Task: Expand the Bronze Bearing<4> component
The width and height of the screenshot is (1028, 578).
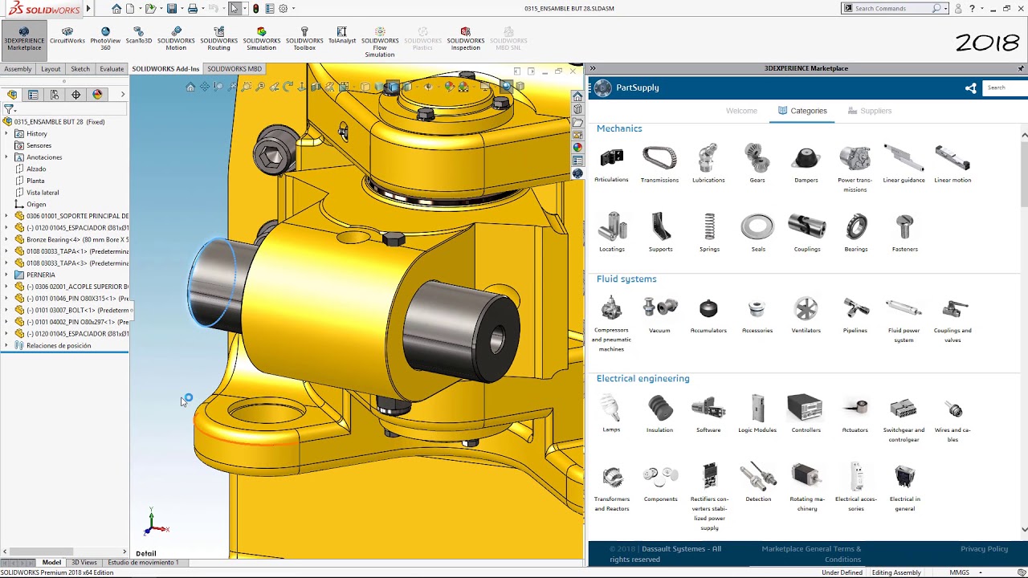Action: 7,239
